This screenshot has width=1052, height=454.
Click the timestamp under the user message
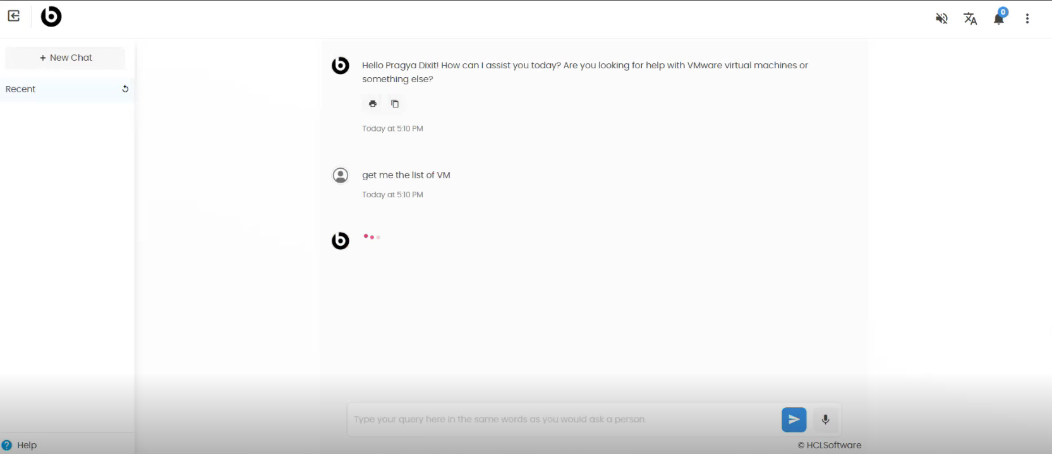[x=392, y=195]
